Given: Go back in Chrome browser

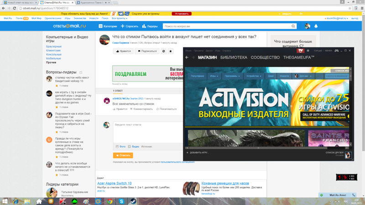Looking at the screenshot, I should 3,8.
